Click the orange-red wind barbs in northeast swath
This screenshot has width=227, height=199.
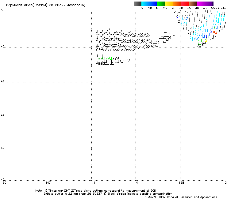(x=215, y=32)
